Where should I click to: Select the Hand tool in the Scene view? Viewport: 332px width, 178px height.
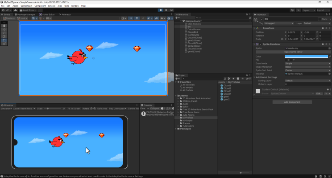[4, 26]
